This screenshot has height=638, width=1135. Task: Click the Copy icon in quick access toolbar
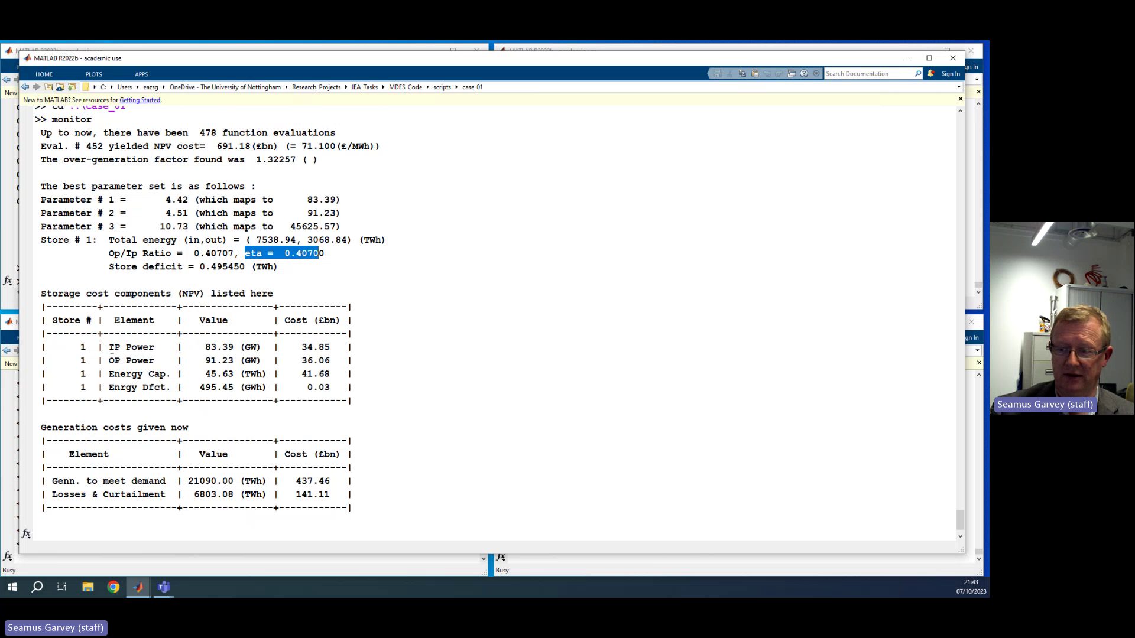pyautogui.click(x=742, y=74)
